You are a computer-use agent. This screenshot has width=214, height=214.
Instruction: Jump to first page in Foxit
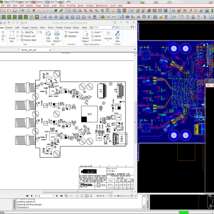(27, 196)
